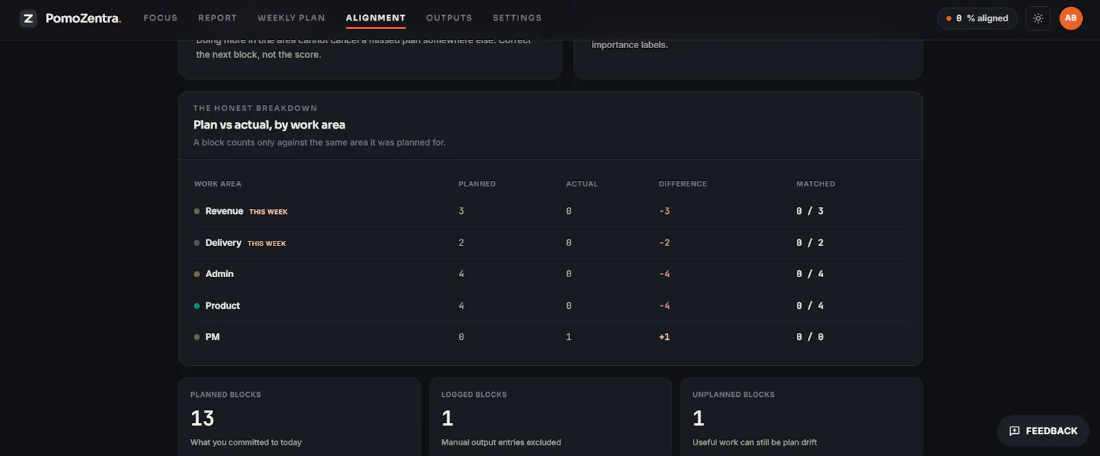The image size is (1100, 456).
Task: Click the feedback speech bubble icon
Action: [1014, 431]
